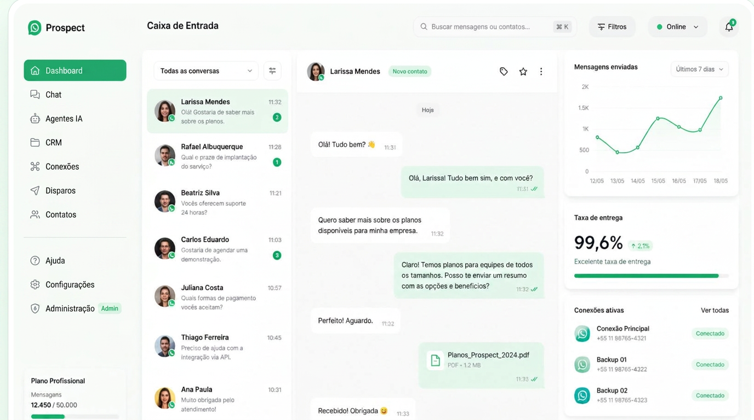
Task: Click Ana Paula's avatar
Action: (x=165, y=398)
